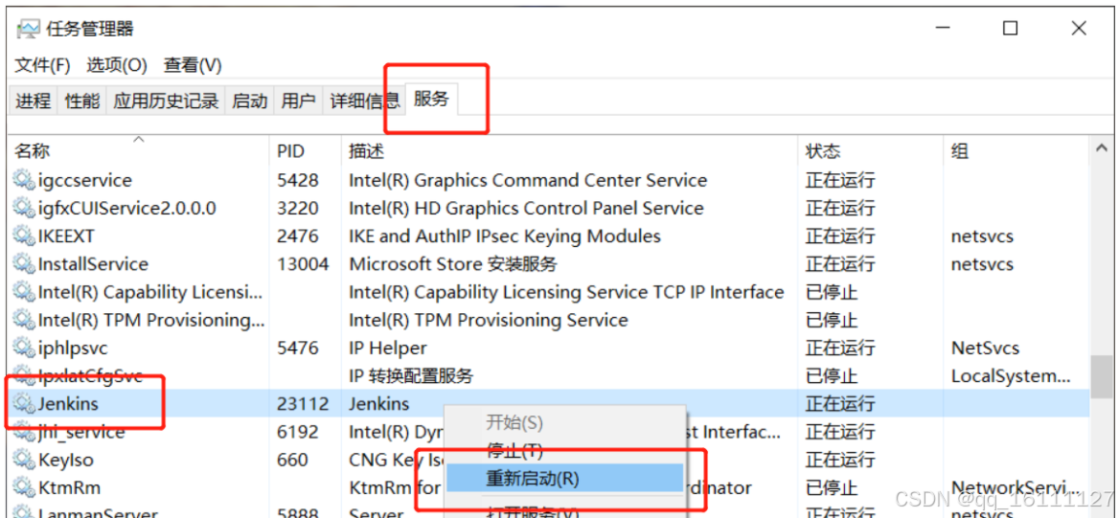Open the 文件(F) menu
This screenshot has width=1119, height=518.
coord(43,66)
